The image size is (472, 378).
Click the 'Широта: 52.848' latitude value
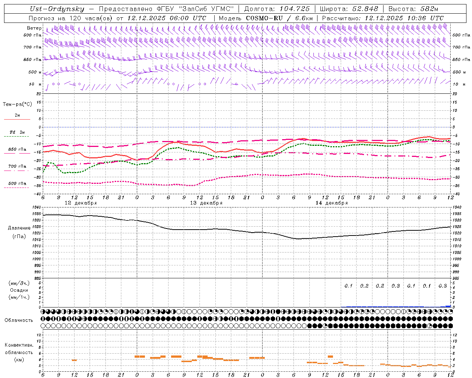pyautogui.click(x=349, y=9)
